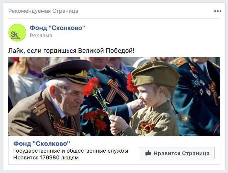Viewport: 228px width, 173px height.
Task: Click the veteran's peaked officer cap
Action: [67, 71]
